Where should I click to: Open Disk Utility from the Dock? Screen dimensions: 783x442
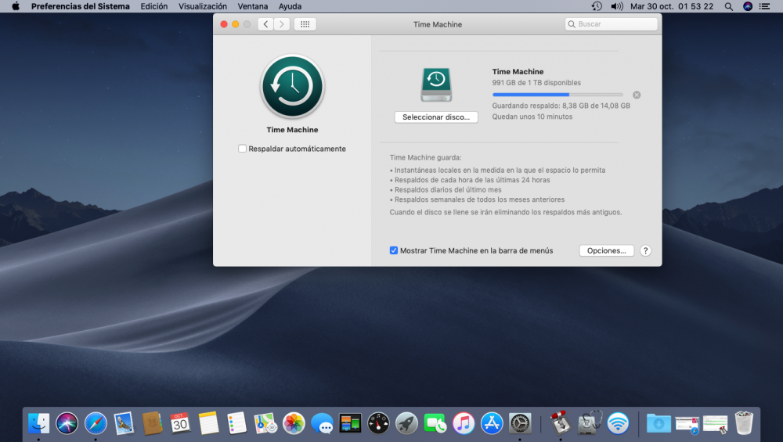(590, 423)
